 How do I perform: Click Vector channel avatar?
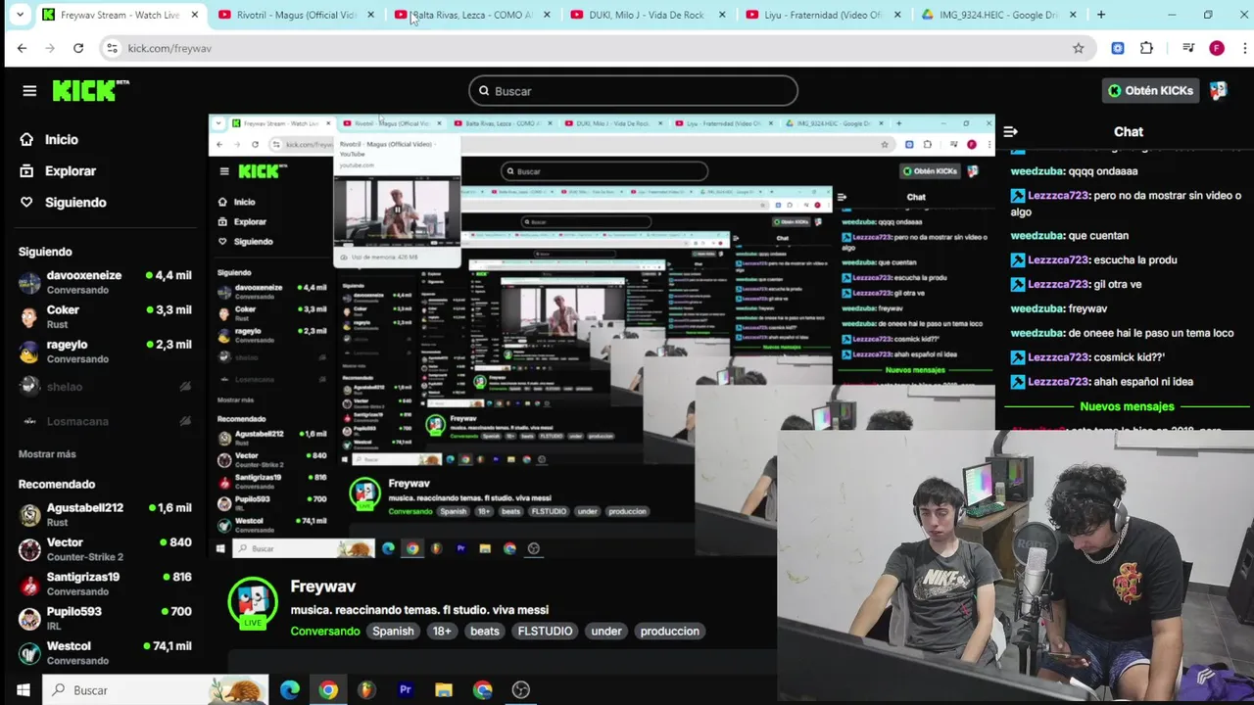point(30,549)
